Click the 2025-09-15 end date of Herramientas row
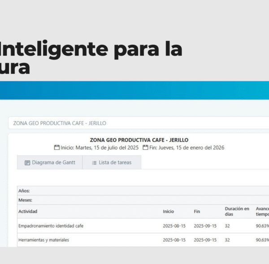 click(205, 240)
